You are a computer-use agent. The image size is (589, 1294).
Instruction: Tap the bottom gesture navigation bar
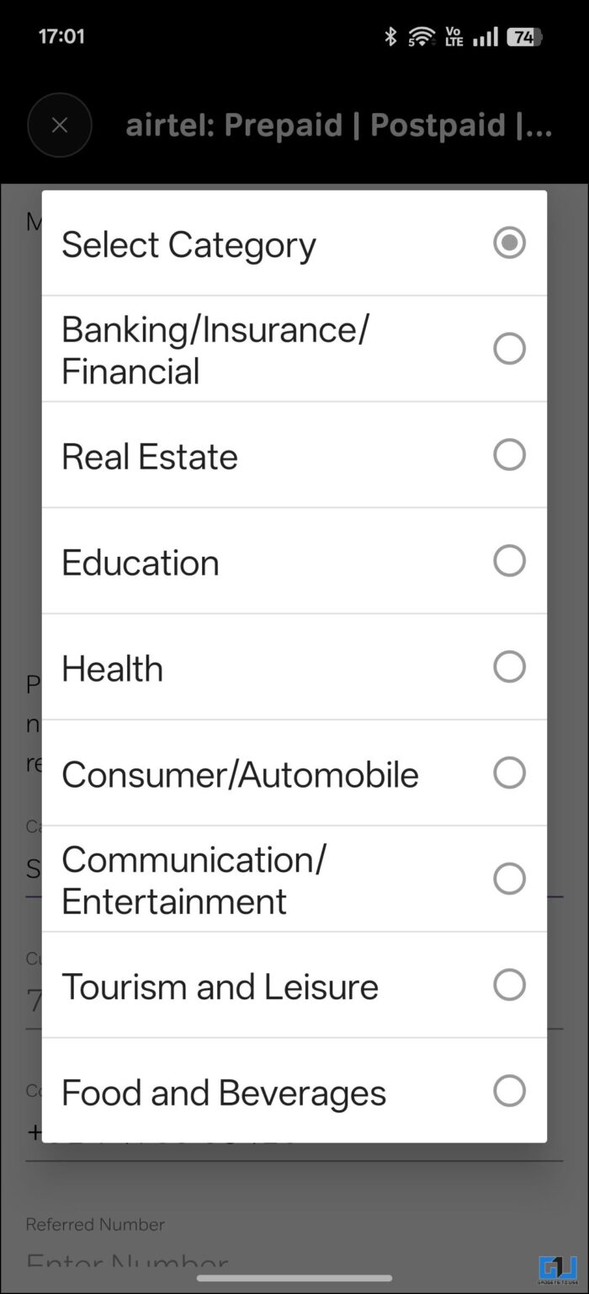point(294,1278)
